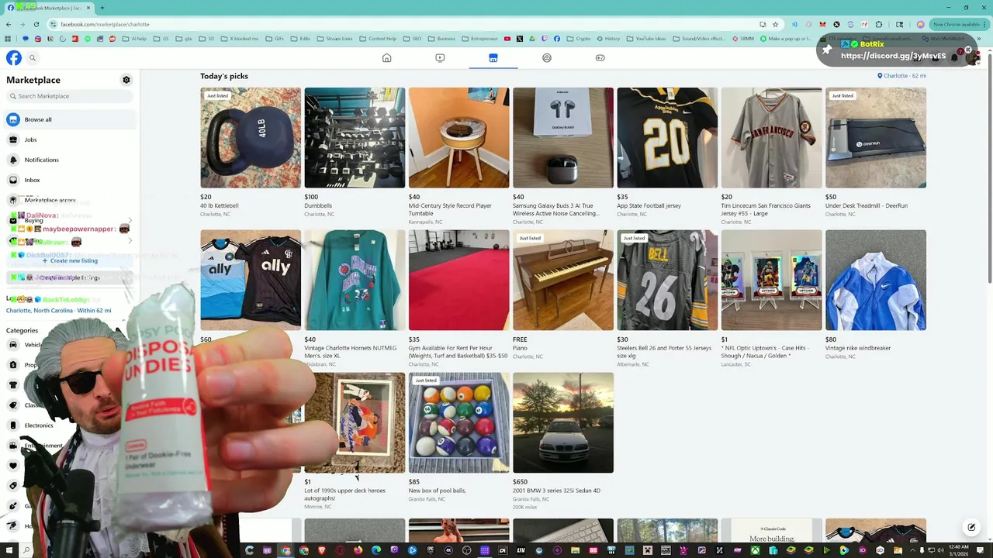Image resolution: width=993 pixels, height=558 pixels.
Task: Open the Gaming tab icon
Action: [x=600, y=57]
